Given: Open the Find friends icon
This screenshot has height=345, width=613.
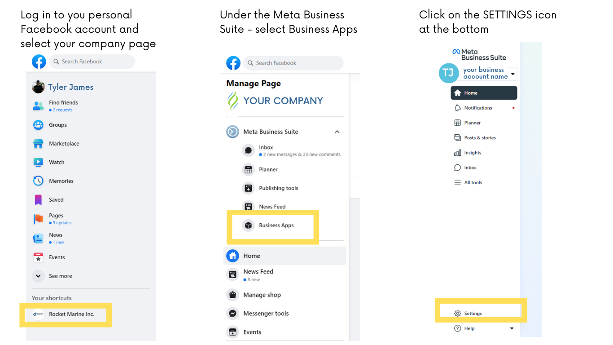Looking at the screenshot, I should [38, 106].
